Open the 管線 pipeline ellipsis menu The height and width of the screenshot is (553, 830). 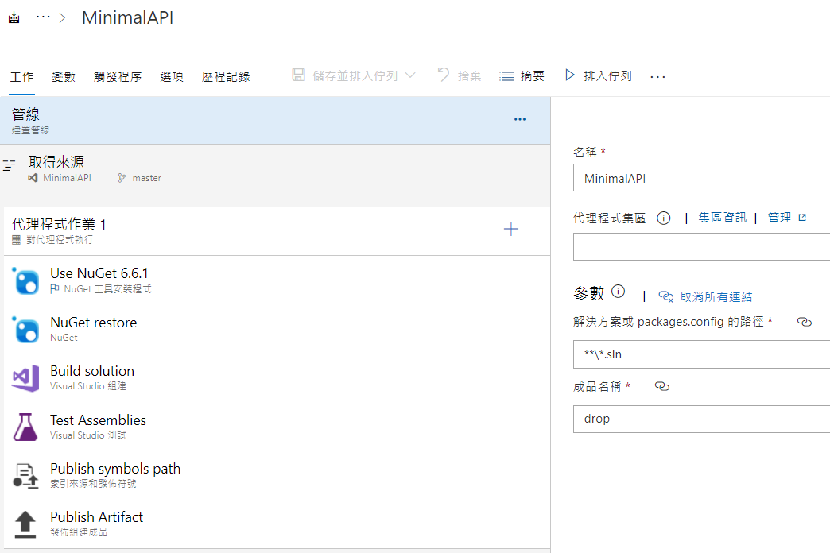520,120
